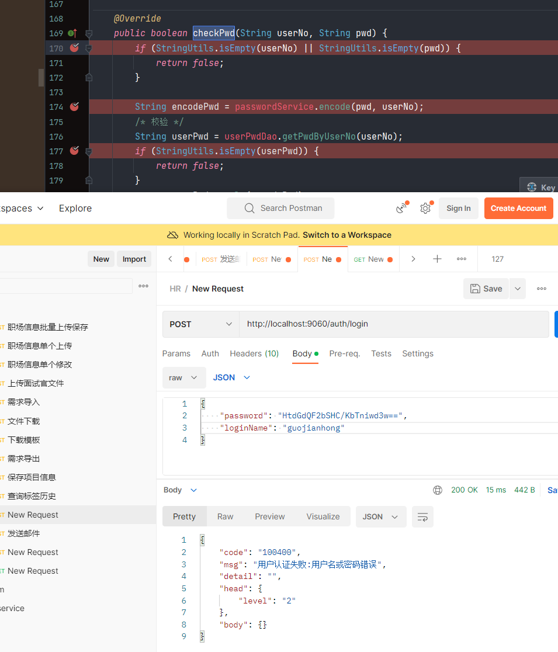Open the POST method dropdown
Viewport: 558px width, 652px height.
(x=200, y=324)
